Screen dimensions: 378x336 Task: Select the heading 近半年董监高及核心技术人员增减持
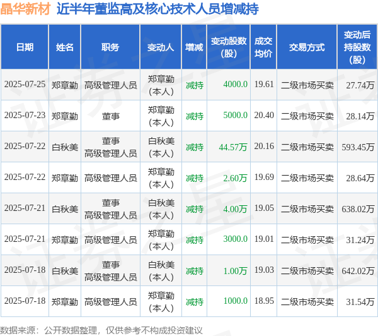click(157, 9)
